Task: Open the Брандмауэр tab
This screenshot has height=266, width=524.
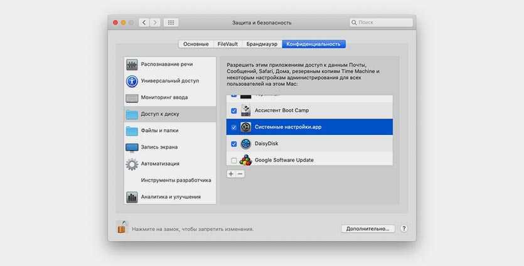Action: 260,44
